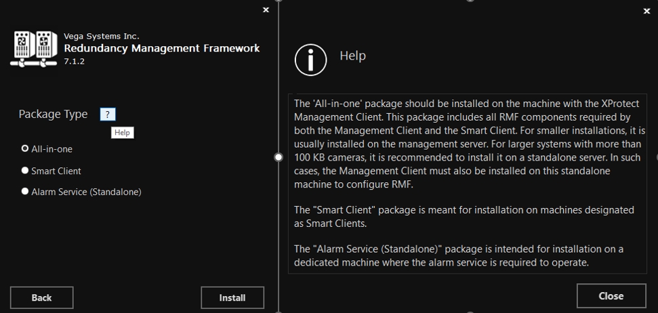Click the Help heading text
This screenshot has height=313, width=658.
[x=352, y=56]
